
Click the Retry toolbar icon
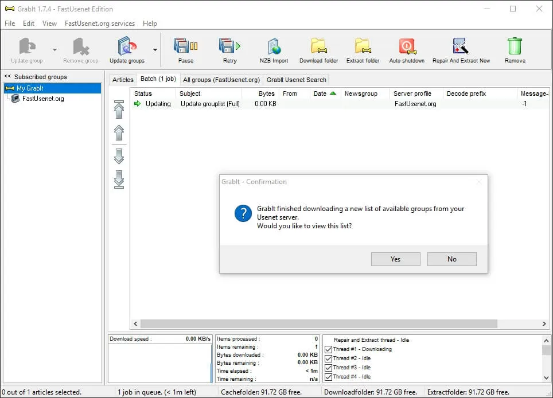pyautogui.click(x=229, y=46)
